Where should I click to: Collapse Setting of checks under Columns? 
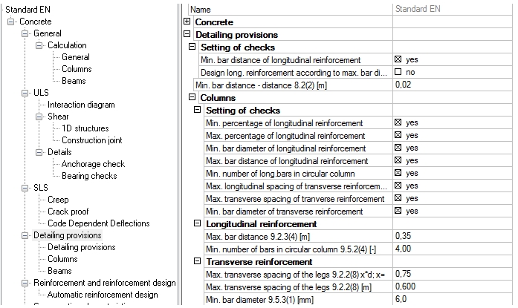click(197, 110)
